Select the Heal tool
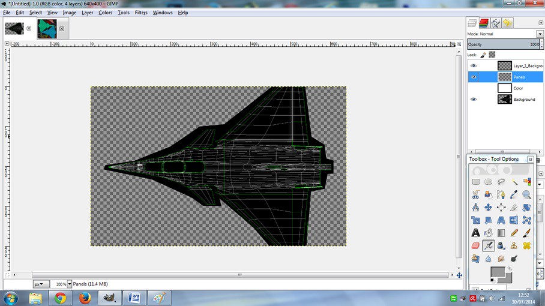The height and width of the screenshot is (306, 545). tap(526, 246)
